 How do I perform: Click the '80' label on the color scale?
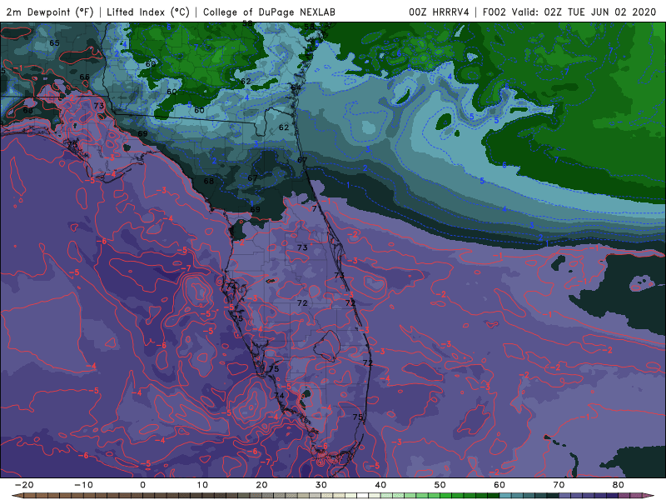click(619, 485)
